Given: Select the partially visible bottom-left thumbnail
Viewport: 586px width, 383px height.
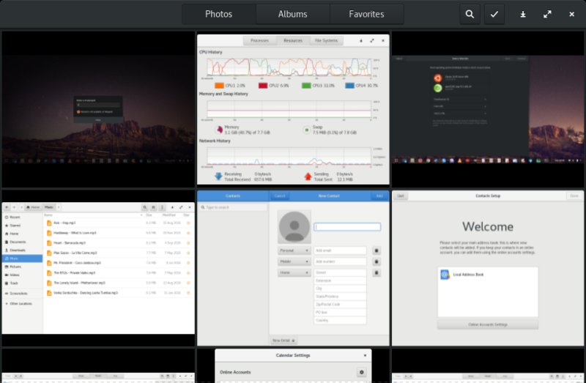Looking at the screenshot, I should tap(97, 366).
